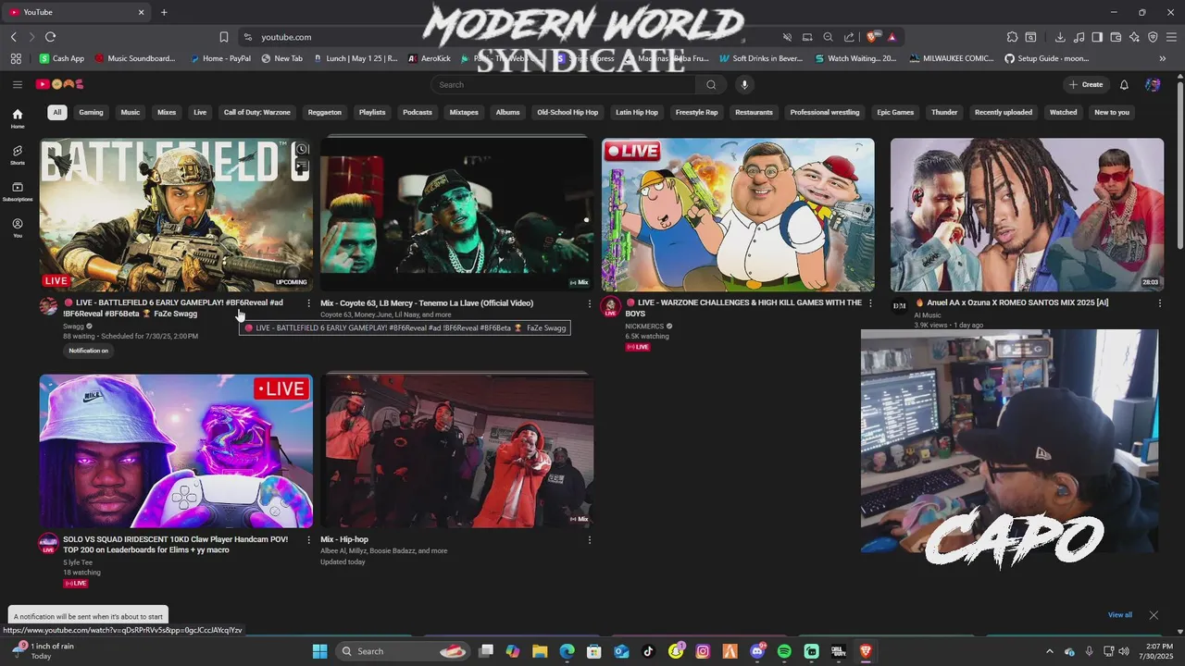Select the Old-School Hip Hop chip
This screenshot has height=666, width=1185.
tap(568, 112)
